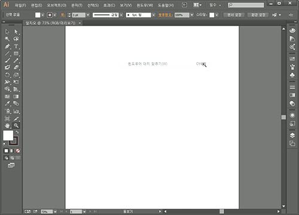Select the Pencil tool

point(16,60)
